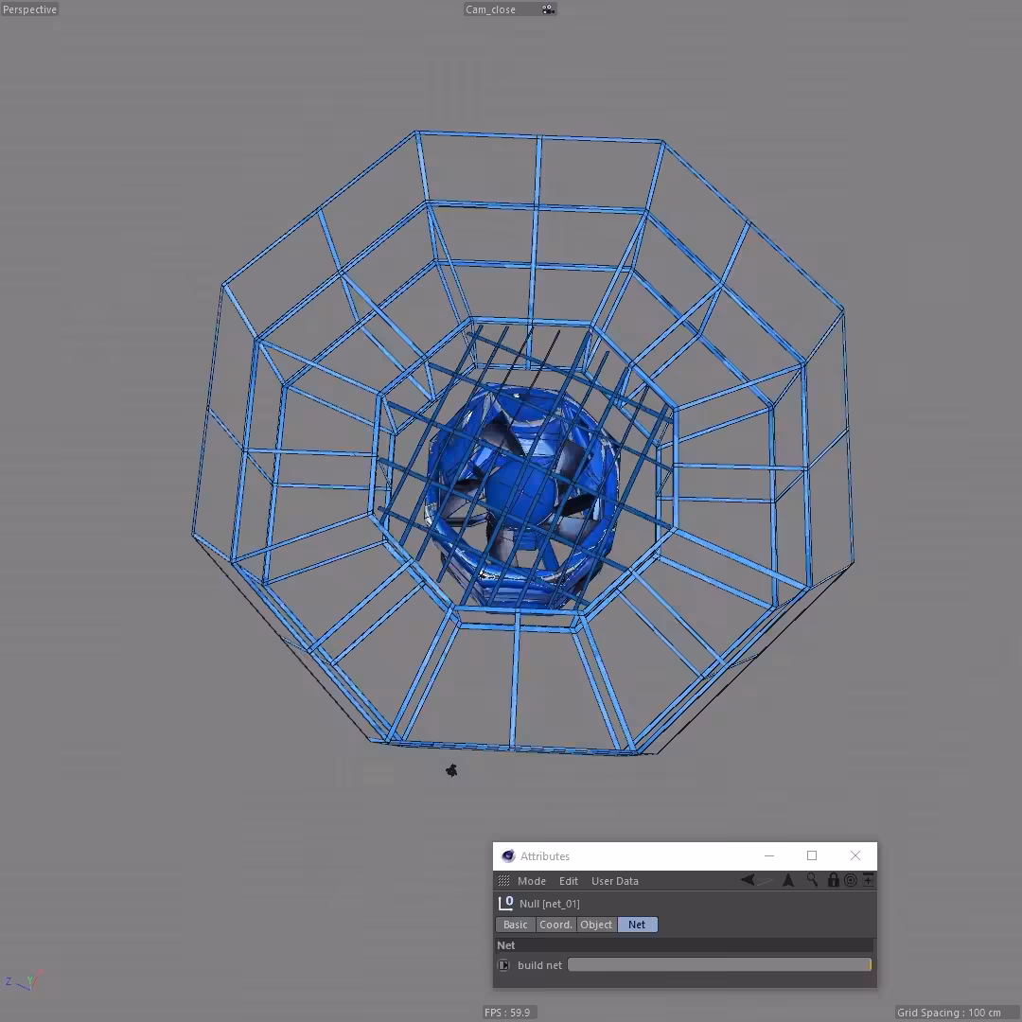Click the dimmed forward arrow in Attributes
Viewport: 1022px width, 1022px height.
pyautogui.click(x=766, y=881)
